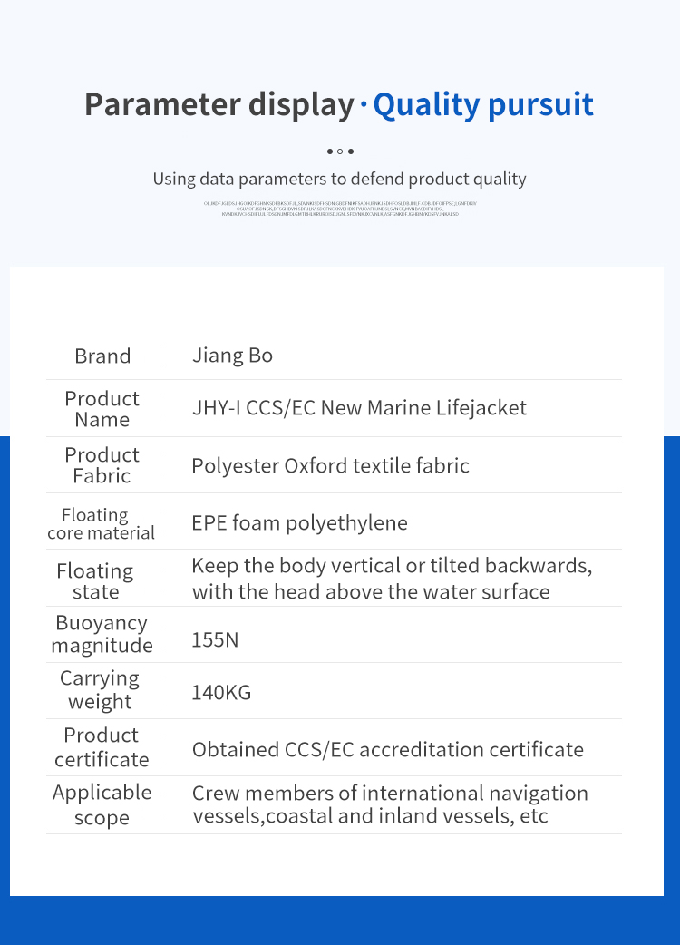
Task: Click the first filled dot under the title
Action: [x=330, y=151]
